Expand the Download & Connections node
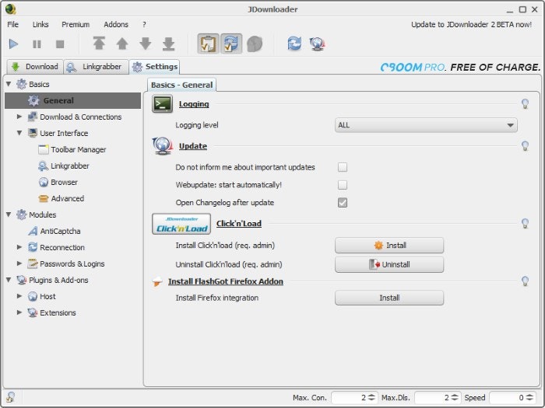The width and height of the screenshot is (545, 408). click(x=19, y=117)
